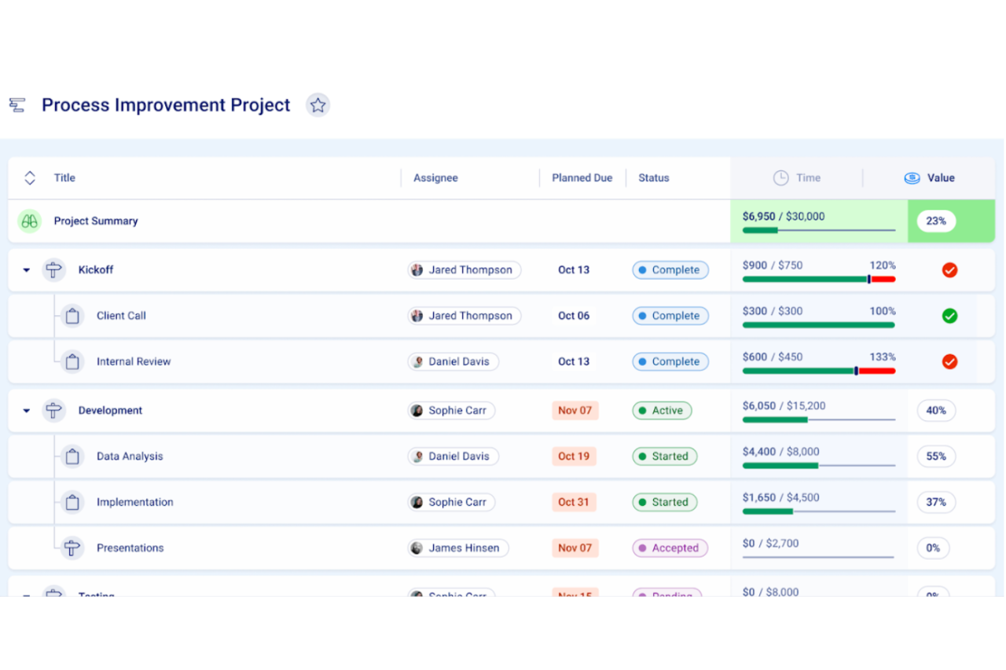
Task: Click the red checkmark on Internal Review
Action: 949,362
